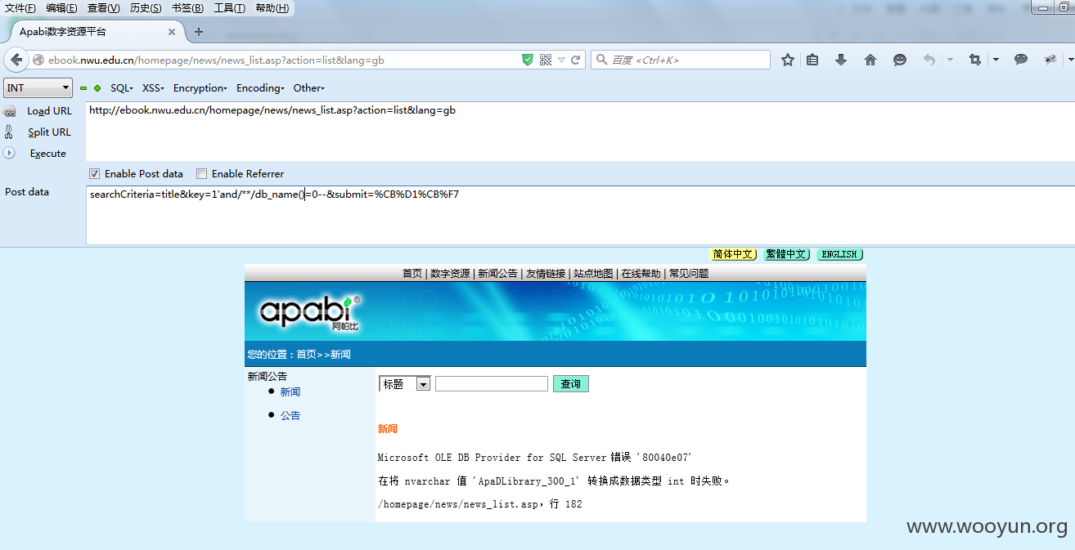The width and height of the screenshot is (1075, 550).
Task: Open the 查看(V) menu
Action: pos(103,8)
